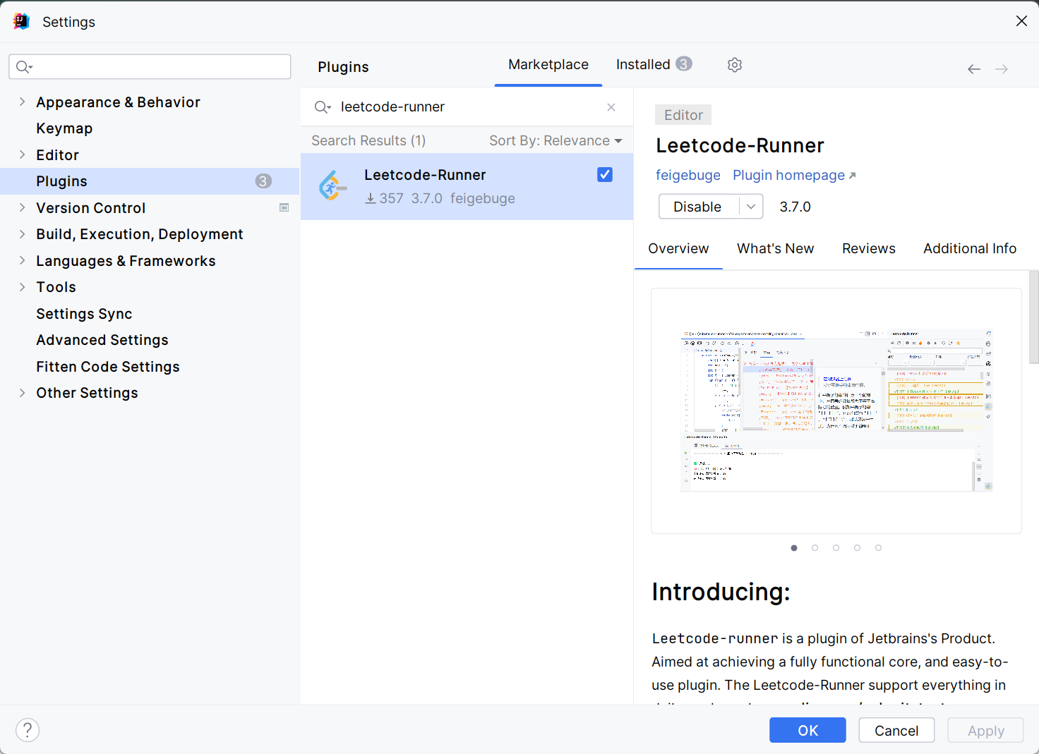Viewport: 1039px width, 754px height.
Task: Clear the plugin search text
Action: [x=611, y=107]
